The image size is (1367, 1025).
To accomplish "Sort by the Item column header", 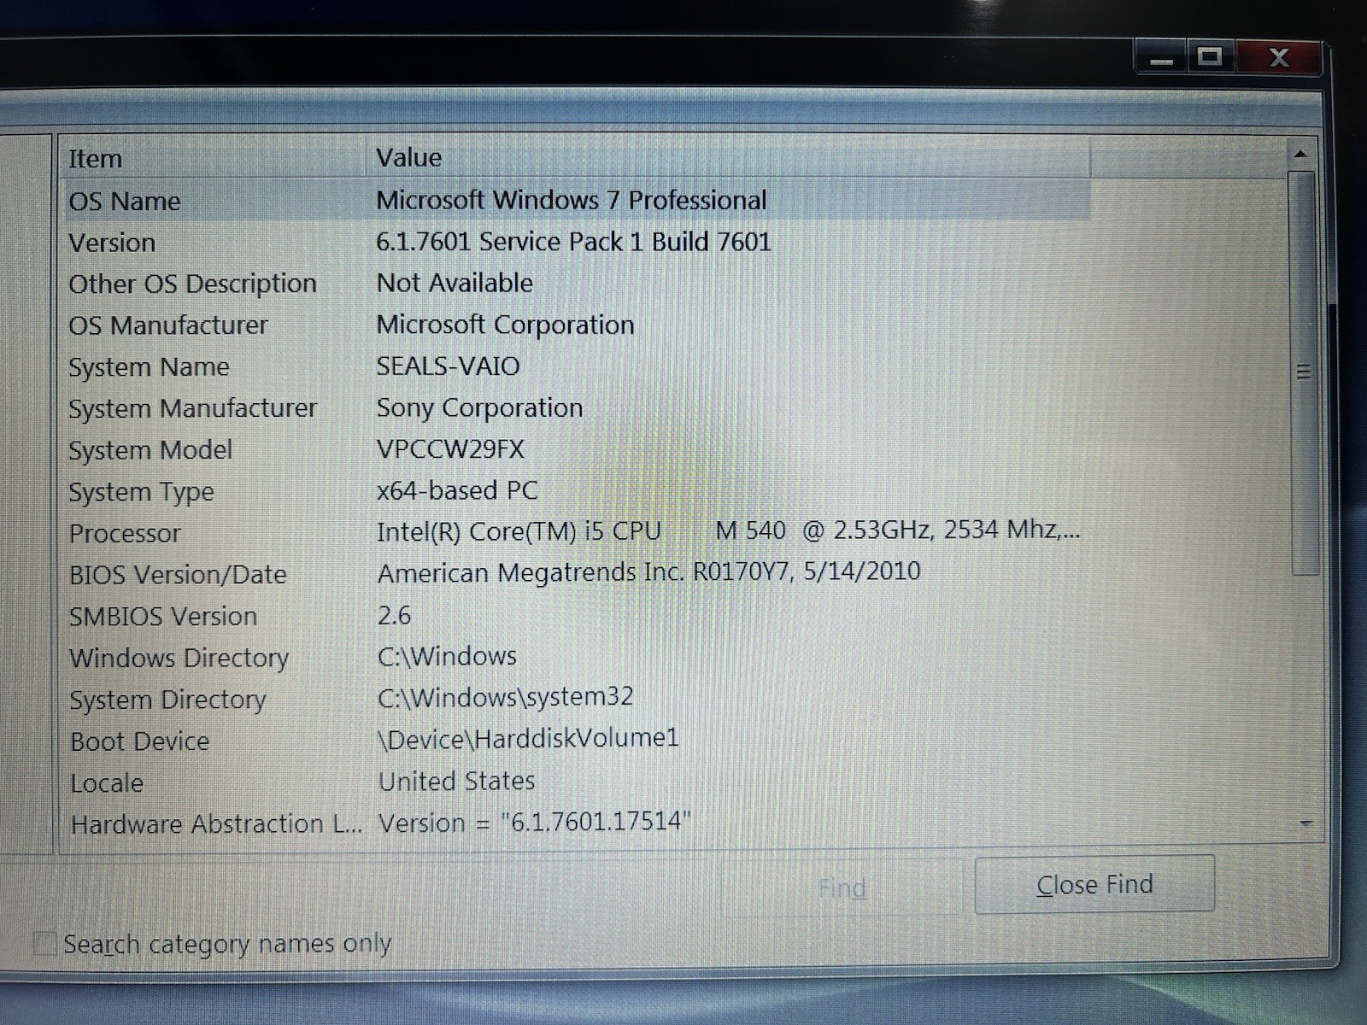I will [x=214, y=158].
